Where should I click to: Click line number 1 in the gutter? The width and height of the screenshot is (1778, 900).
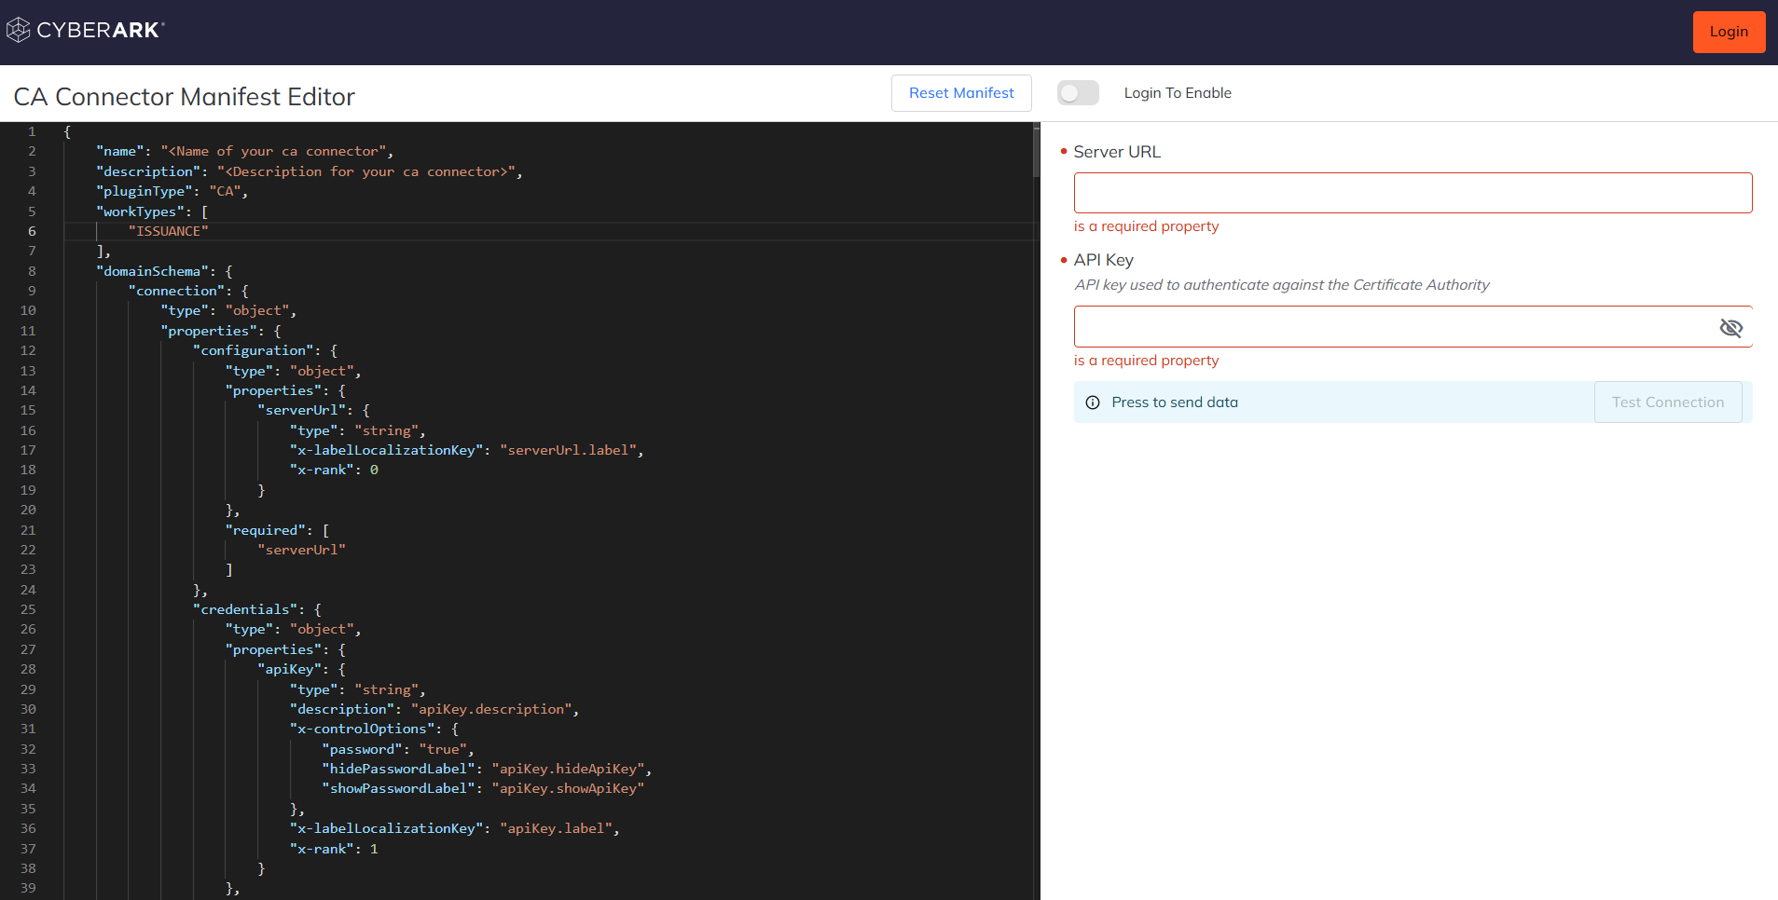32,131
